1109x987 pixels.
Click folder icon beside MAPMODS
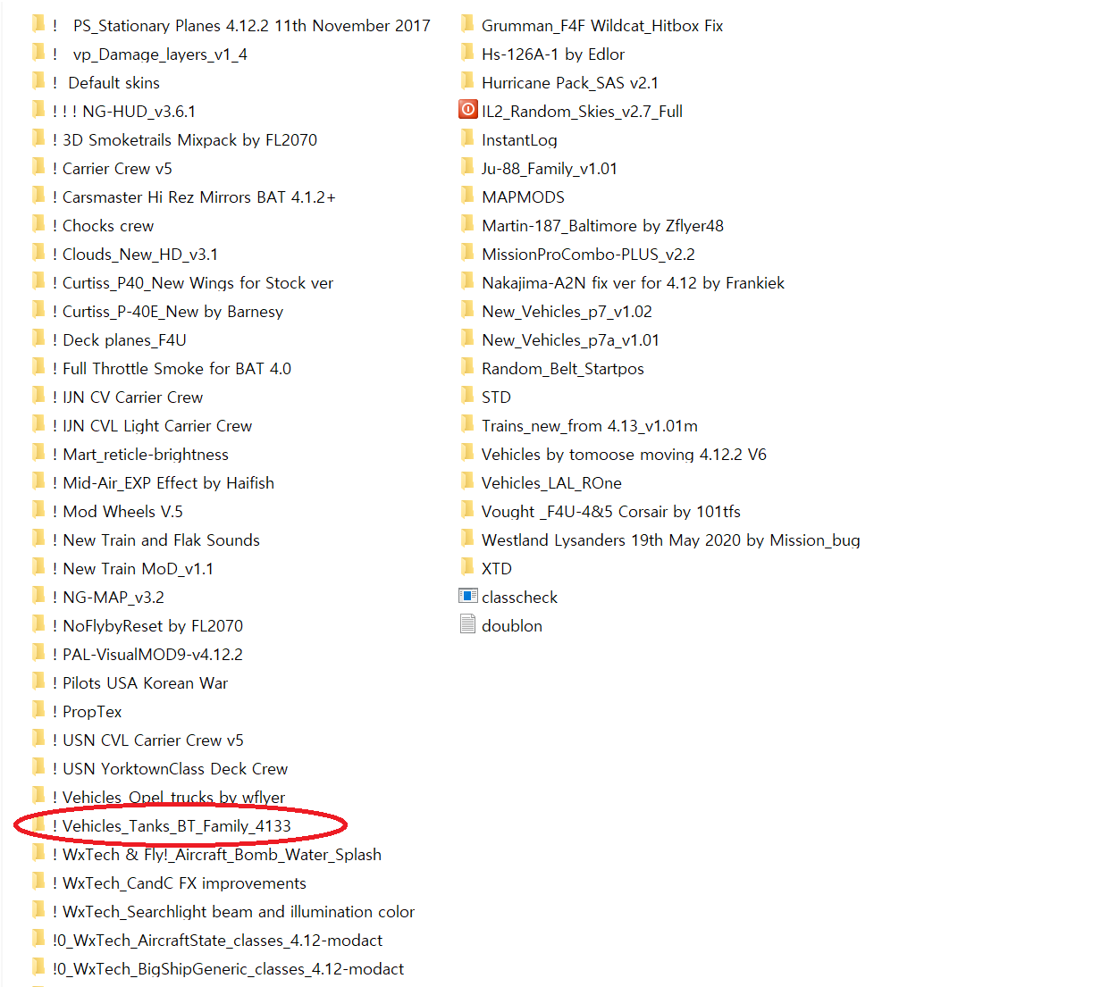coord(467,196)
